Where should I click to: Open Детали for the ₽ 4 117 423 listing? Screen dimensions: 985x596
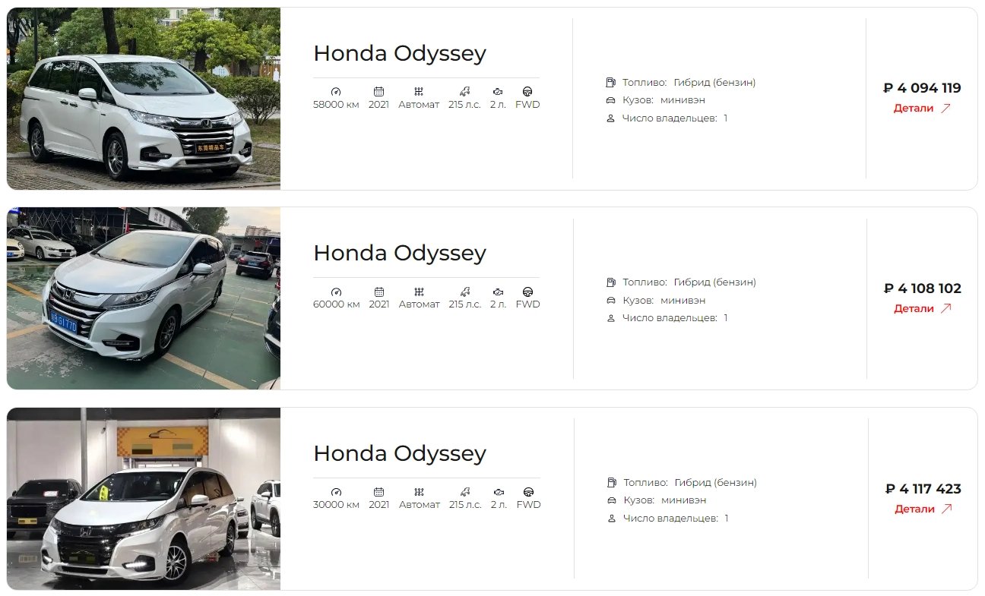tap(923, 509)
